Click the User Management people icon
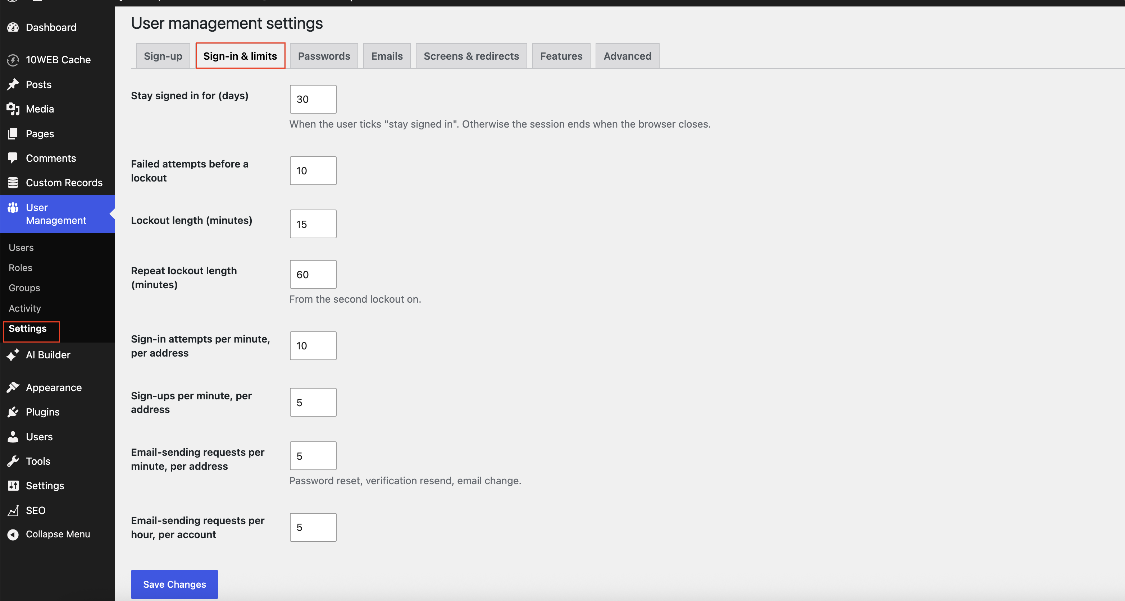1125x601 pixels. click(13, 208)
